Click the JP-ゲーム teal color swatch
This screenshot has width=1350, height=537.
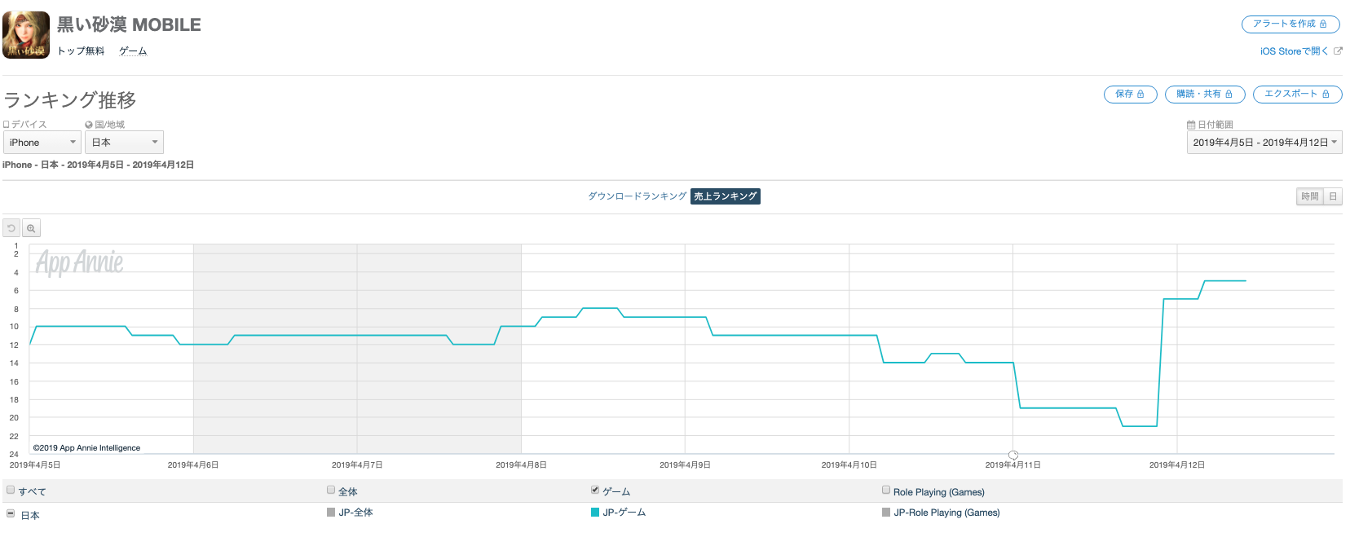click(x=595, y=513)
